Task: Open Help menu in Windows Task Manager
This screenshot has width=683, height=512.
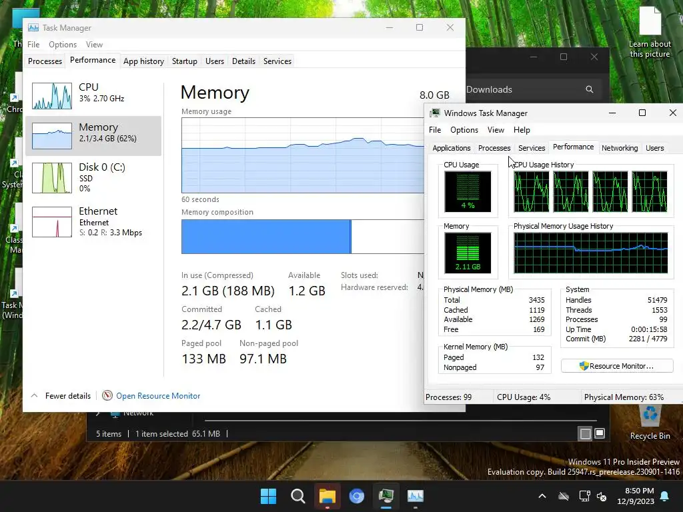Action: tap(522, 130)
